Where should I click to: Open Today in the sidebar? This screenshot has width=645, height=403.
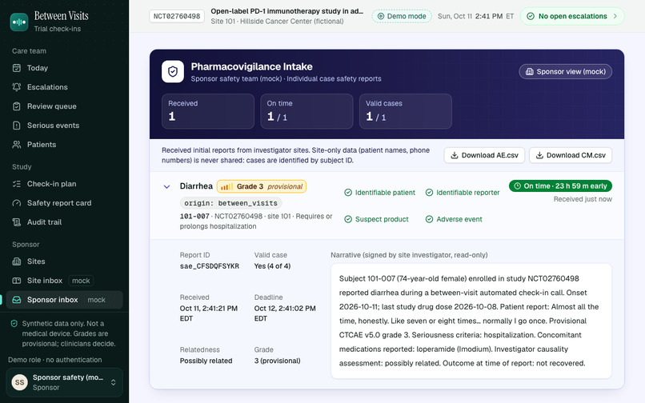[x=64, y=68]
